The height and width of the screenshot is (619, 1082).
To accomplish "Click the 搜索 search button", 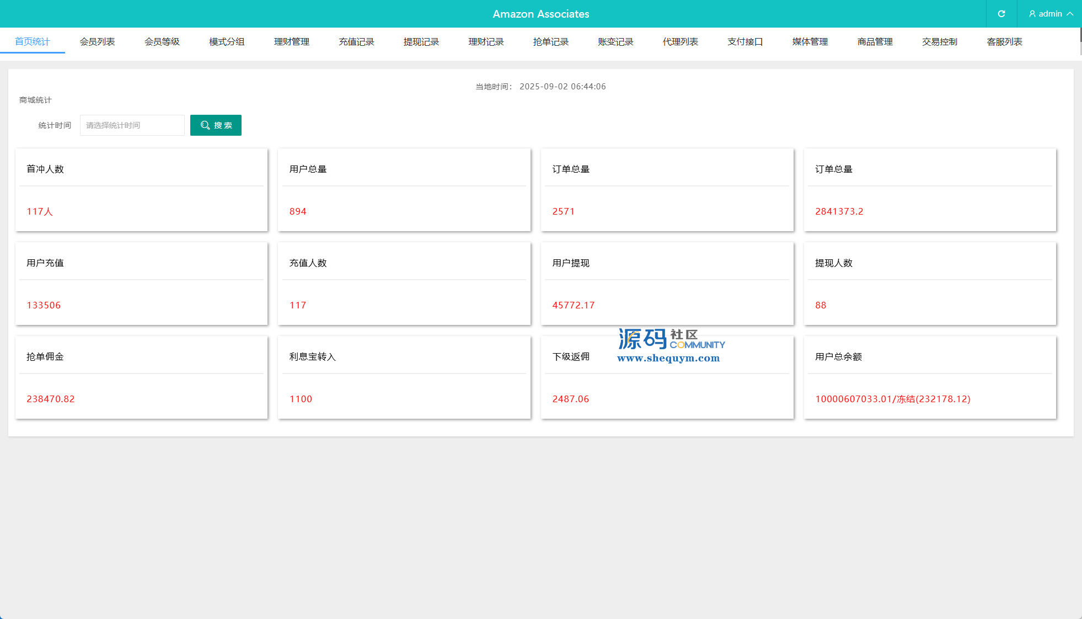I will pos(216,125).
